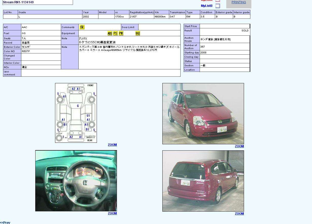
Task: Click ZOOM under the front view photo
Action: click(239, 146)
